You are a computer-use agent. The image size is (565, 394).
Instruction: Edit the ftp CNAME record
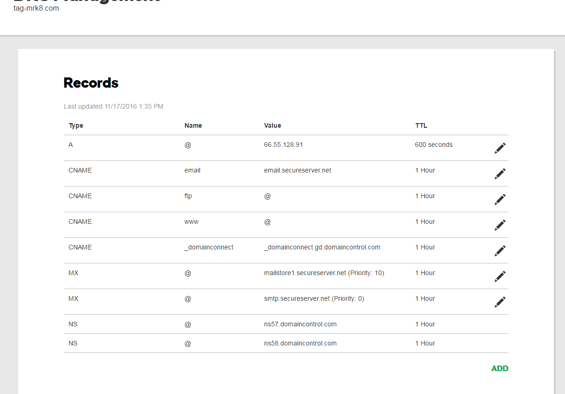[x=500, y=200]
